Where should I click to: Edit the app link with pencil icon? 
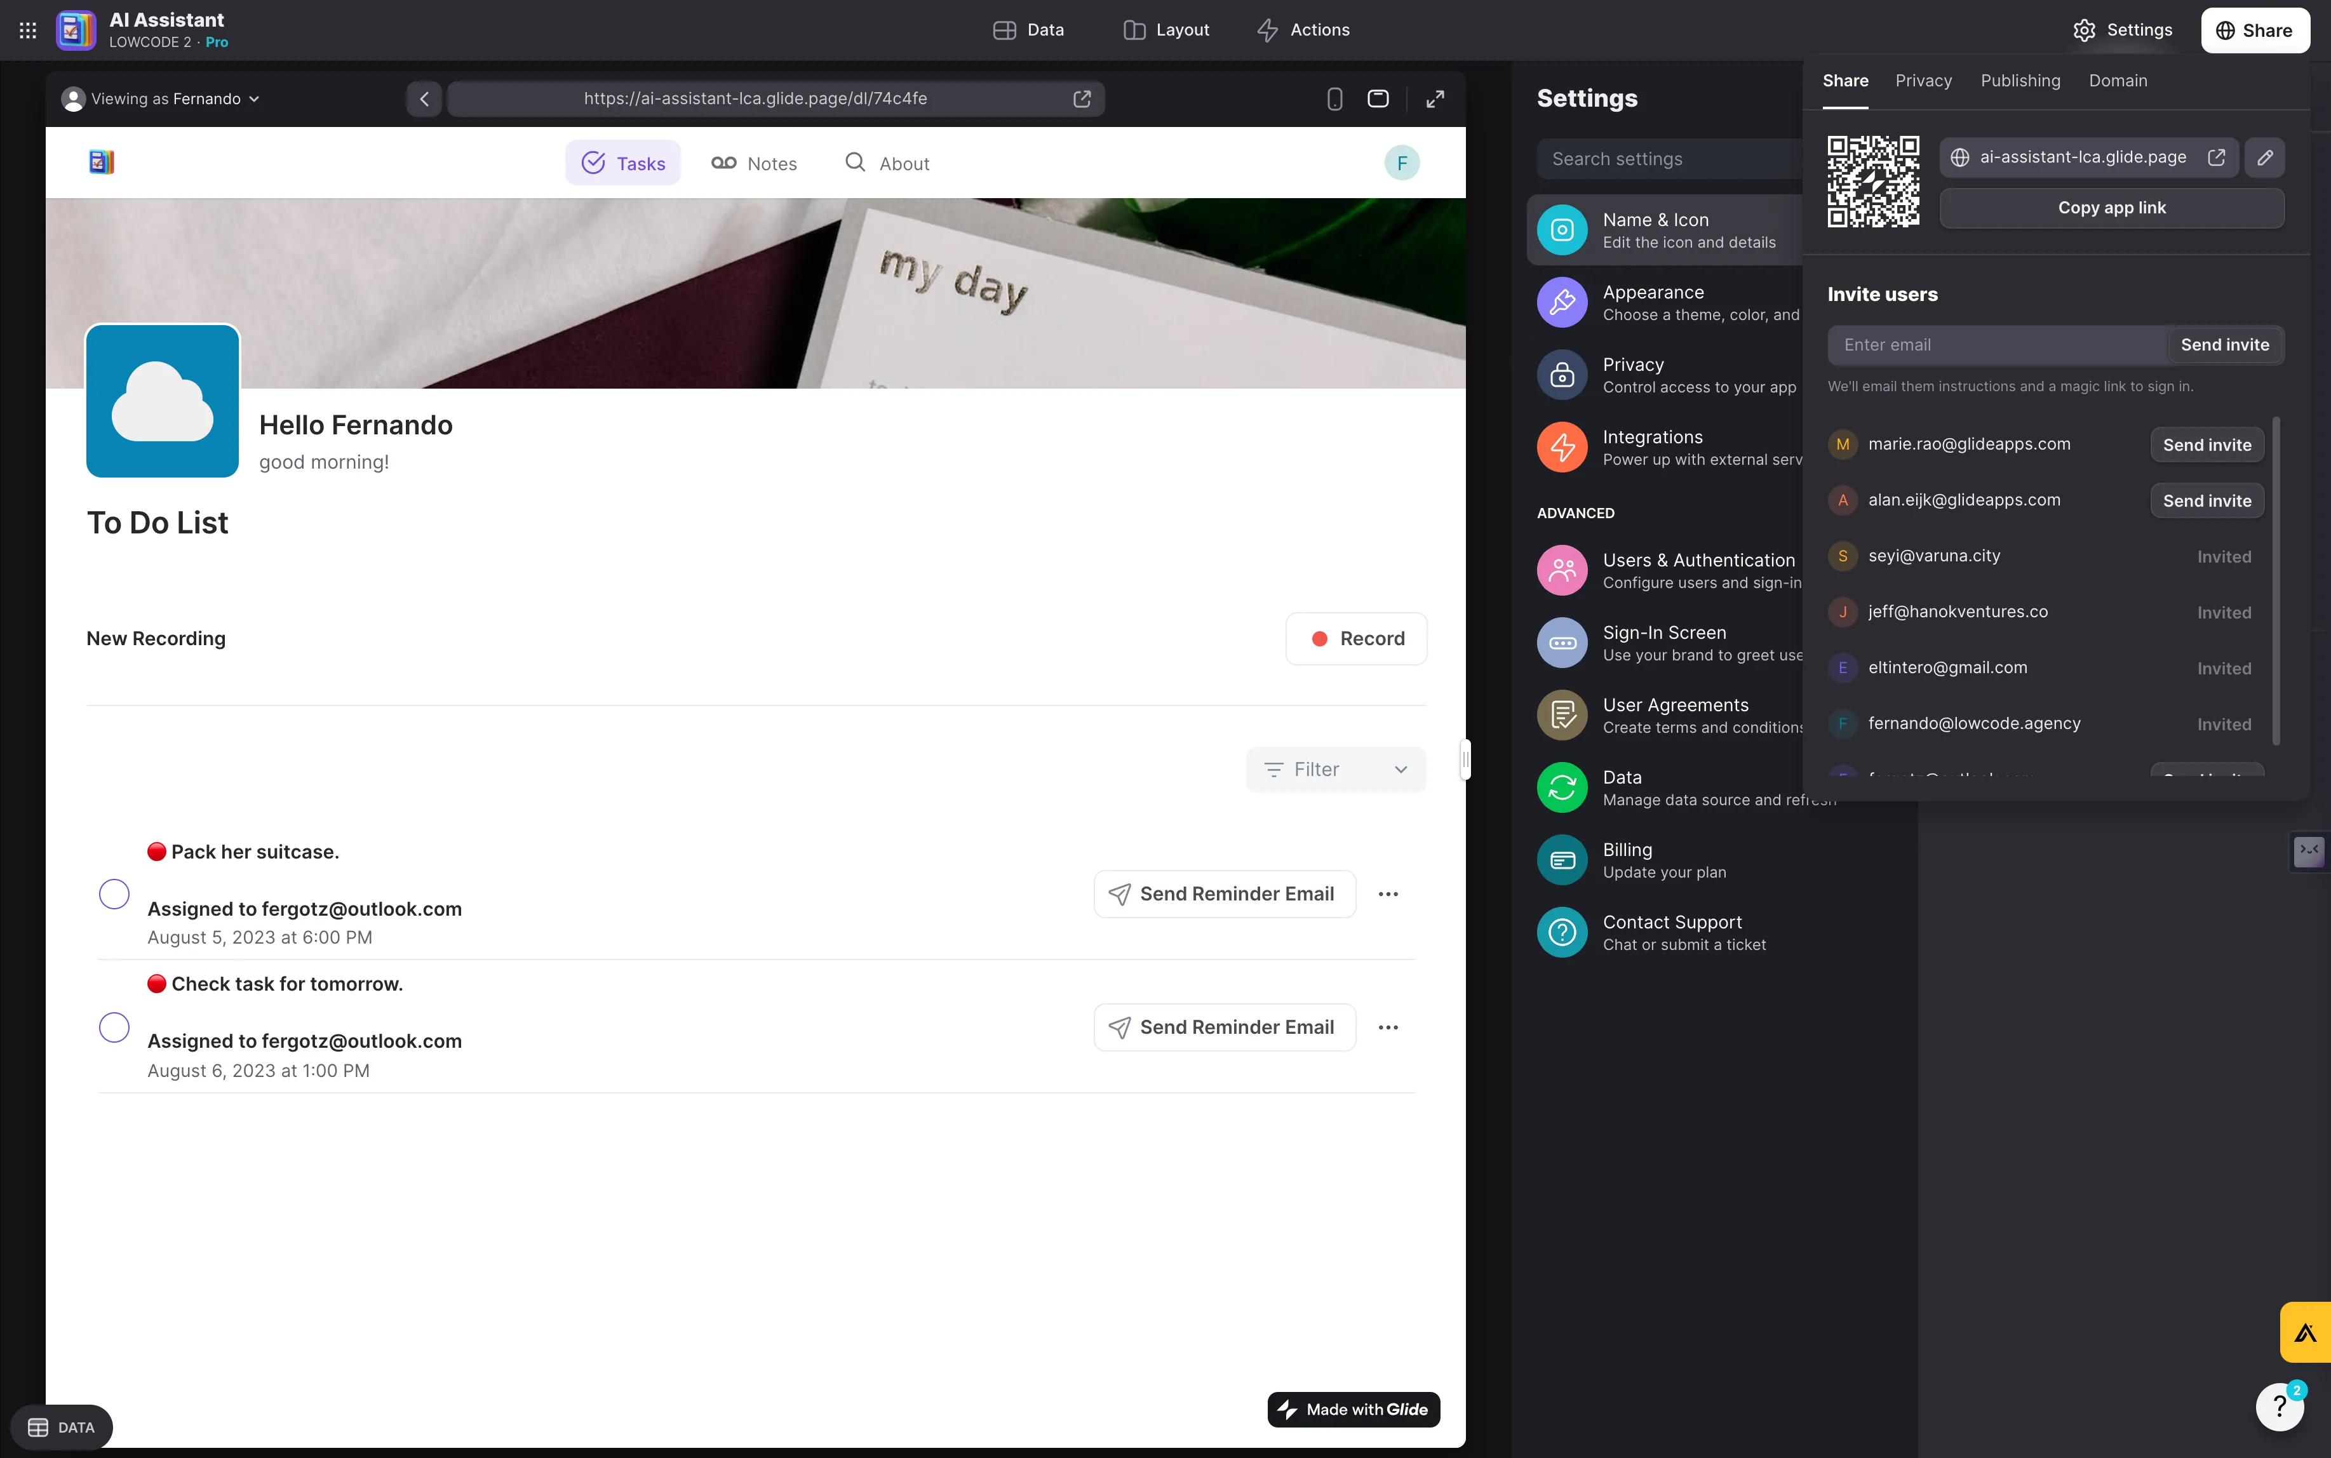[2264, 157]
